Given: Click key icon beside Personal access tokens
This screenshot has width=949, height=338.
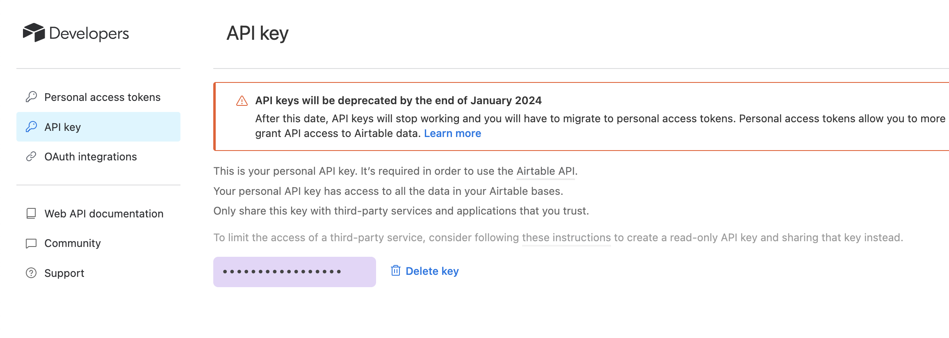Looking at the screenshot, I should click(x=31, y=97).
